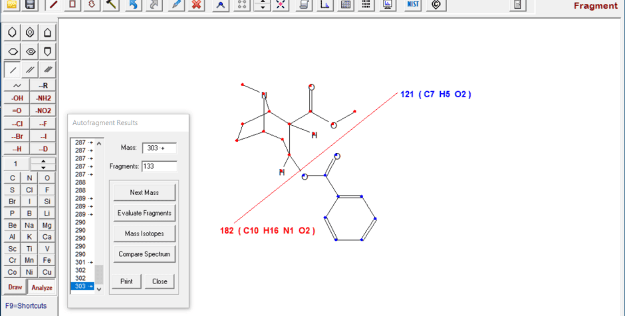
Task: Switch to the Analyze tab
Action: click(42, 287)
